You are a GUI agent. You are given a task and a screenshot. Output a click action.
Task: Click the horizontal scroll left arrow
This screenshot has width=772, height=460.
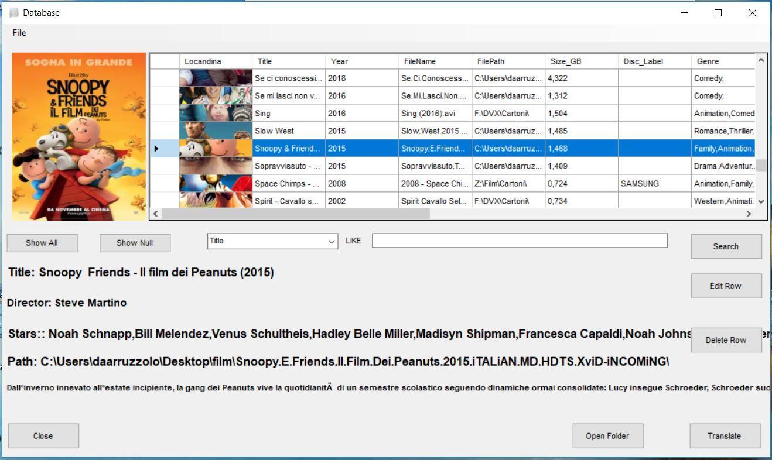[156, 214]
